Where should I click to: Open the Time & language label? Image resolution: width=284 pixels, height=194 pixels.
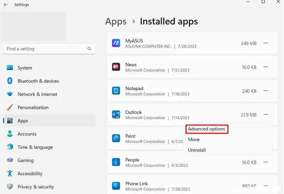click(35, 147)
